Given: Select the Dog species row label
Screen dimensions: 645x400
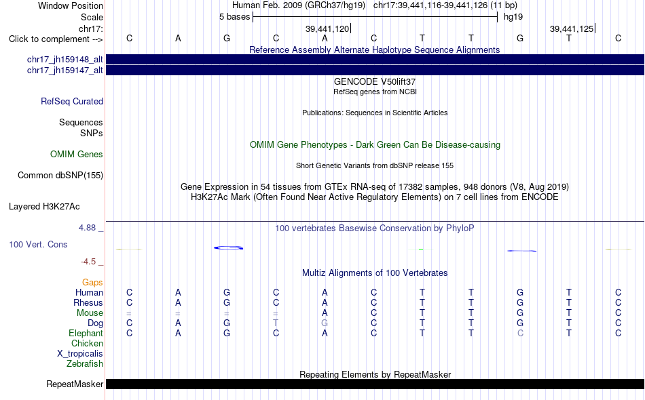Looking at the screenshot, I should pyautogui.click(x=95, y=323).
